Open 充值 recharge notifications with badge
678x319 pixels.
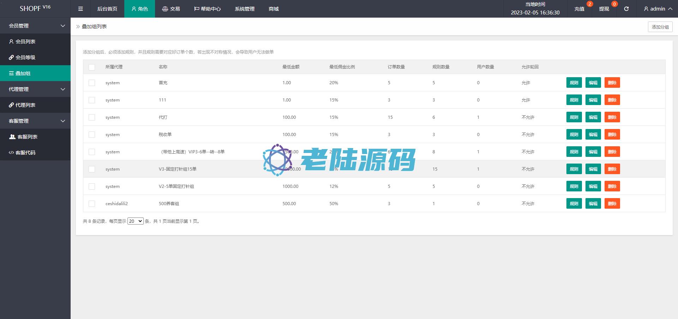coord(579,9)
